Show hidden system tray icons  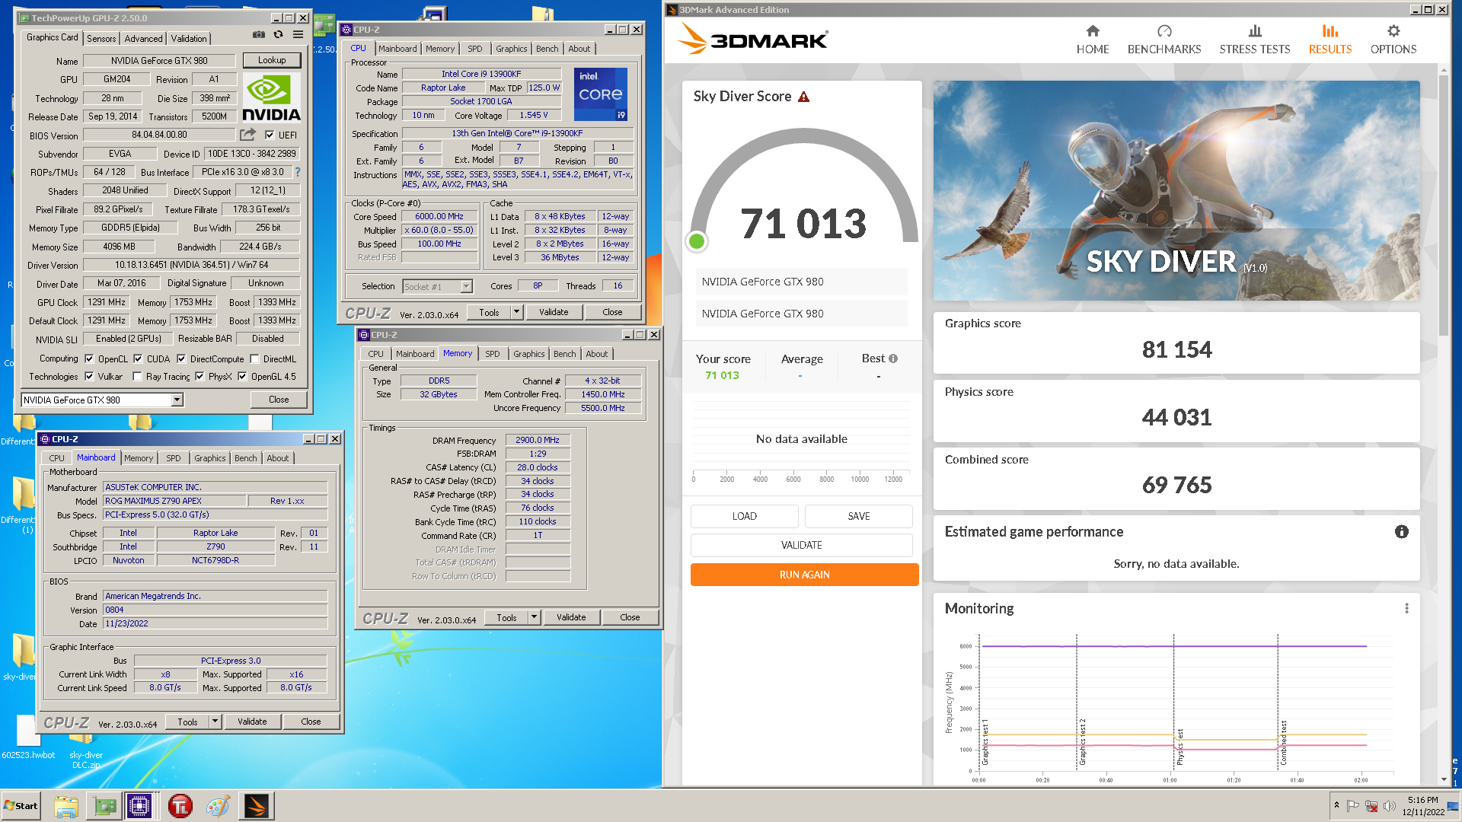click(x=1336, y=805)
